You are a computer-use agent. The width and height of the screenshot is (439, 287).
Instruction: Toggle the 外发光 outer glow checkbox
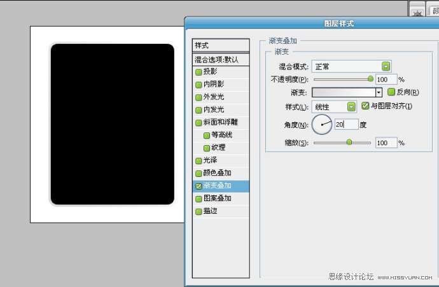199,97
